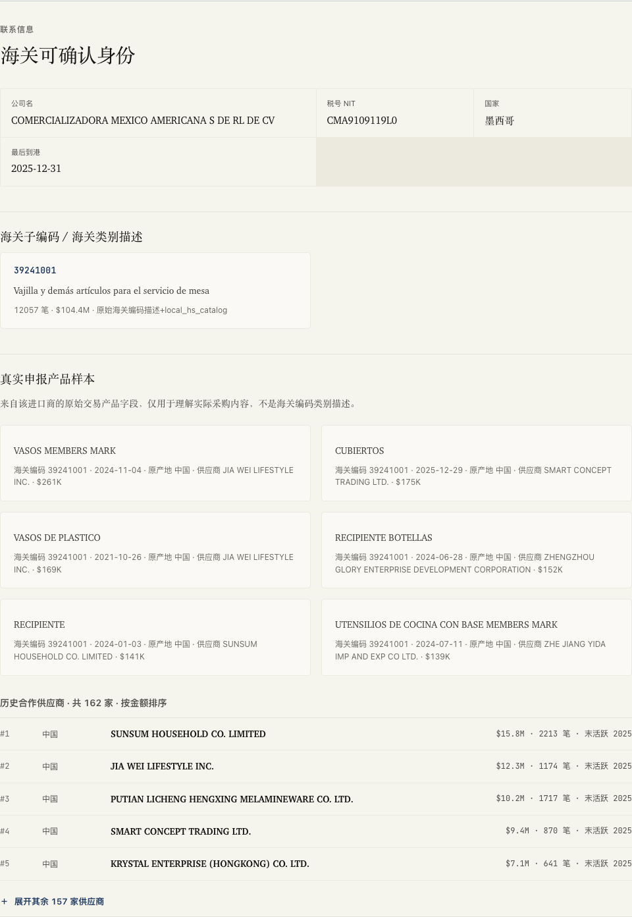
Task: Select supplier SMART CONCEPT TRADING LTD. row
Action: pos(316,831)
